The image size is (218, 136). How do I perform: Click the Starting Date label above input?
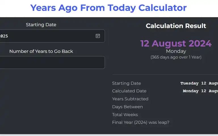pos(41,25)
